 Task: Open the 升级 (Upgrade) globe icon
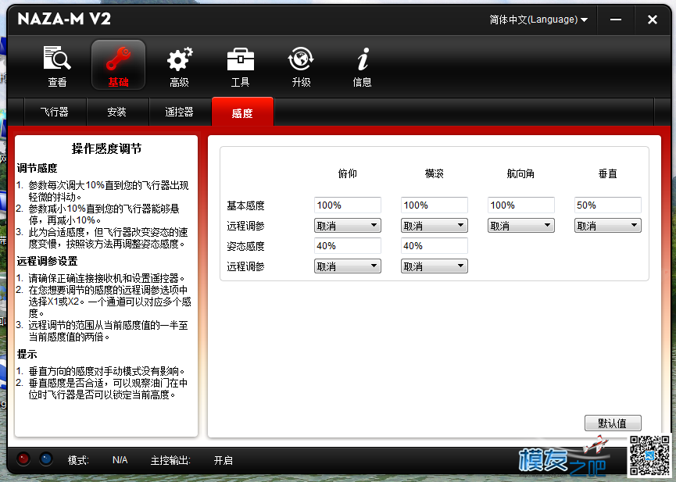tap(301, 66)
